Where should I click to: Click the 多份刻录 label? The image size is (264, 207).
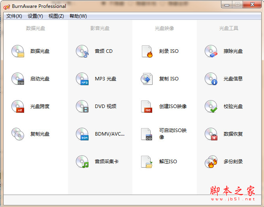pyautogui.click(x=233, y=162)
